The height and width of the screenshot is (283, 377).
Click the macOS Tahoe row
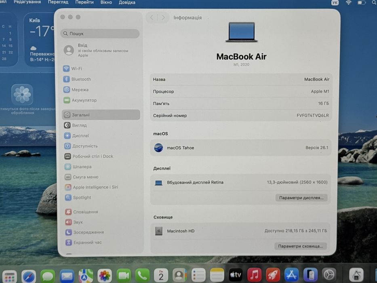[x=241, y=148]
